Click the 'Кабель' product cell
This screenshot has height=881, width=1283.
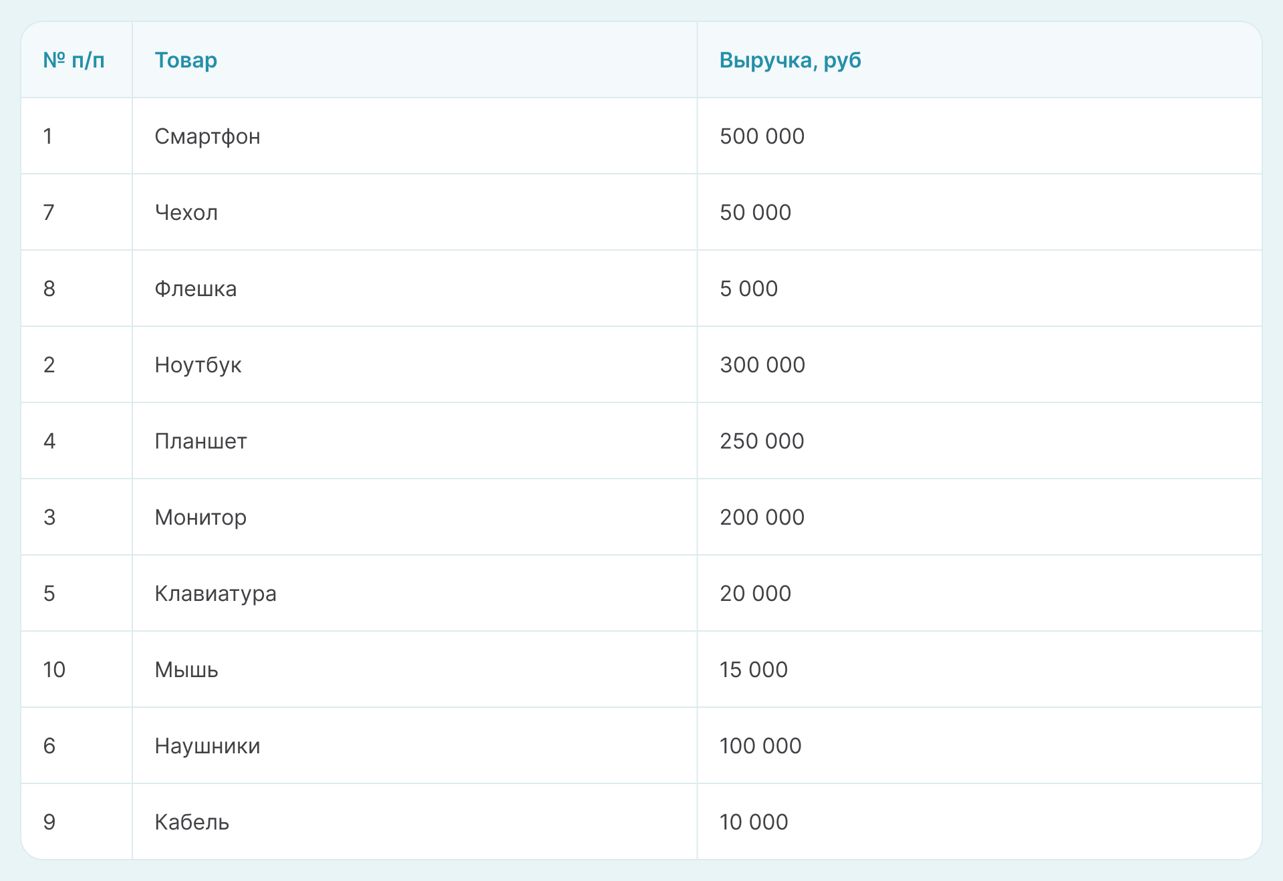[192, 822]
